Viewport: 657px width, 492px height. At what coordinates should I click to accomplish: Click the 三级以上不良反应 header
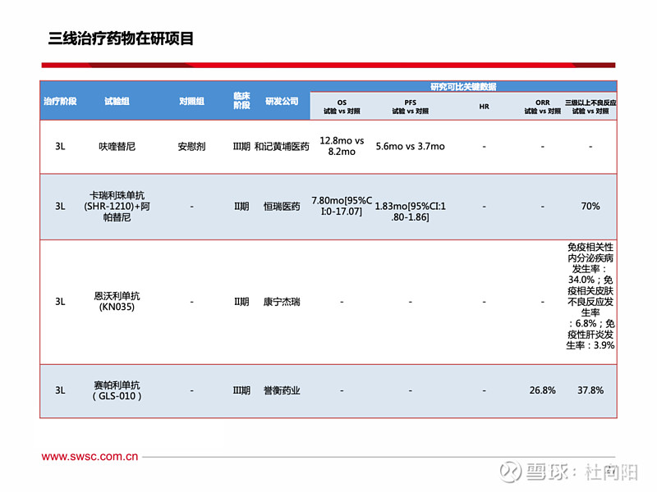(x=590, y=107)
